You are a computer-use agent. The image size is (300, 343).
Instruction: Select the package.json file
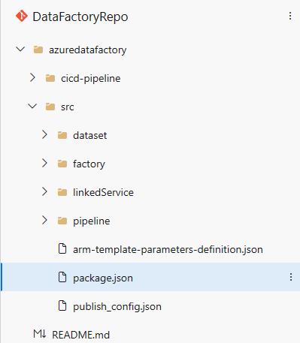coord(150,277)
